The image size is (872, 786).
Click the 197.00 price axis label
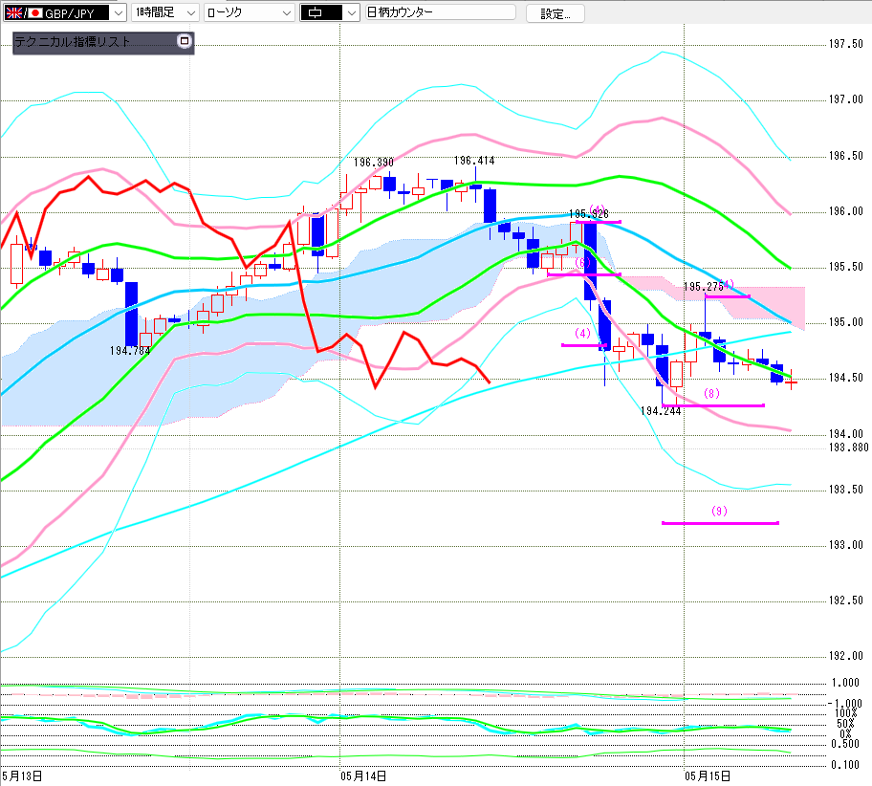(x=846, y=99)
